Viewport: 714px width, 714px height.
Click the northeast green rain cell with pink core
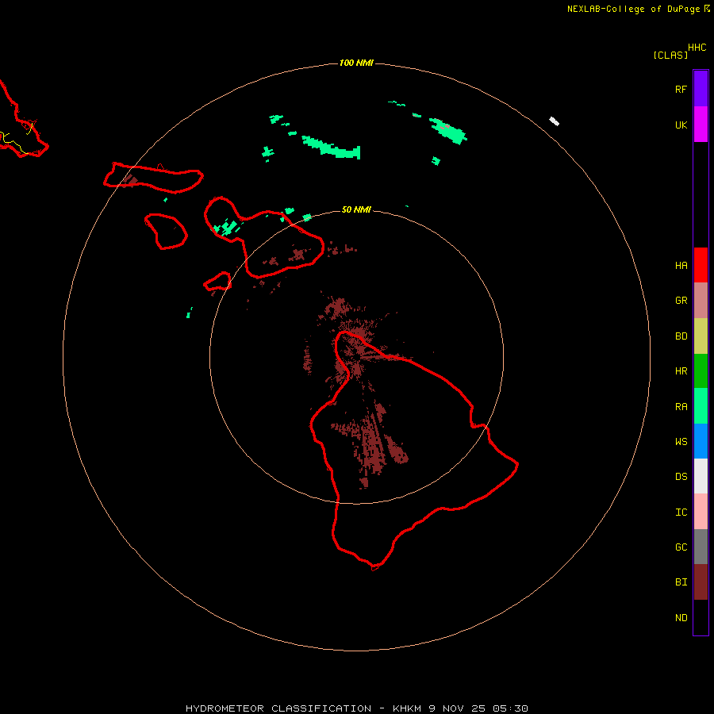(x=448, y=131)
